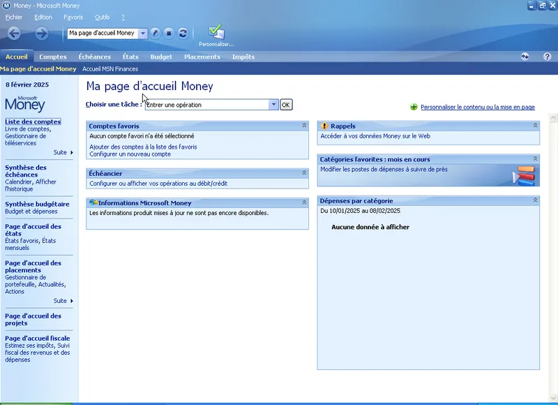Click the green plus icon near Personnaliser link
This screenshot has width=558, height=405.
[x=414, y=107]
